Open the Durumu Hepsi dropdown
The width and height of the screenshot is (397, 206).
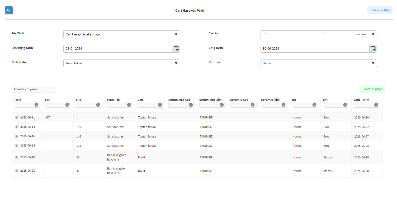[319, 63]
